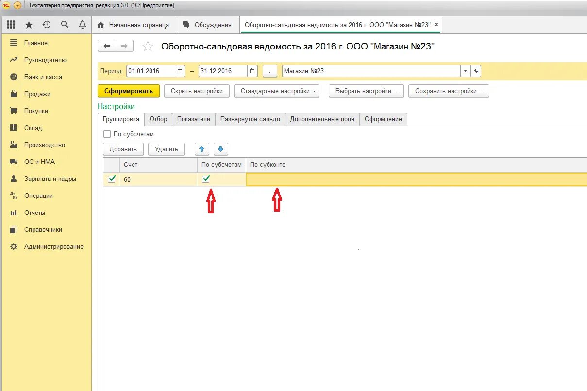
Task: Open calendar for start date 01.01.2016
Action: click(180, 71)
